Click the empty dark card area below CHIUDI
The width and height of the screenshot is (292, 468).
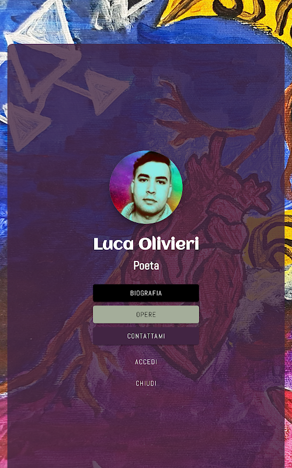tap(146, 427)
